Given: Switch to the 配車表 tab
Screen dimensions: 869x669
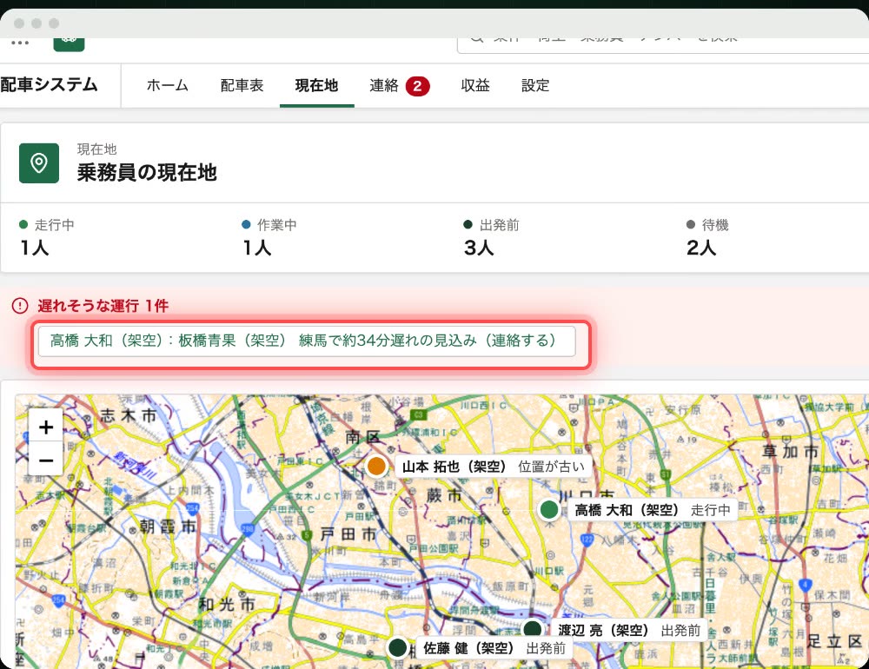Looking at the screenshot, I should (242, 85).
